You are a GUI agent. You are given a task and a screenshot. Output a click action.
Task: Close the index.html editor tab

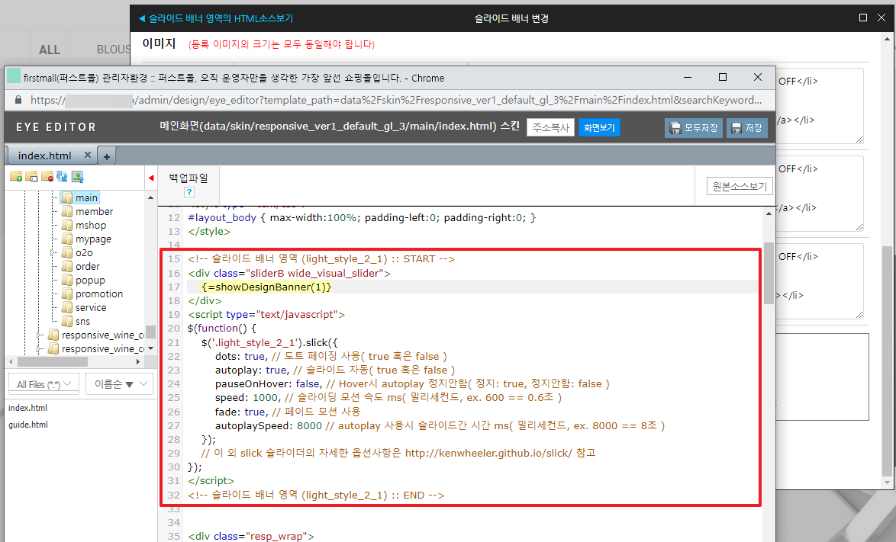point(88,155)
